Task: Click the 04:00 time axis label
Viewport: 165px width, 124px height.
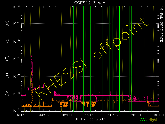Action: pyautogui.click(x=44, y=115)
